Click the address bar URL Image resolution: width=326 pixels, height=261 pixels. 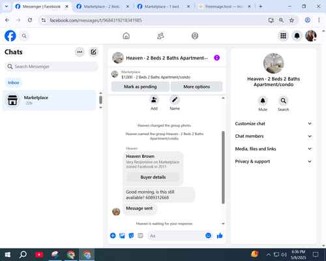pyautogui.click(x=96, y=20)
